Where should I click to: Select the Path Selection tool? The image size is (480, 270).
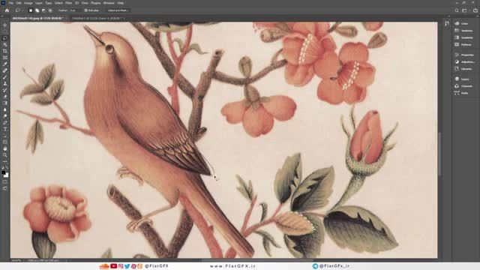pos(5,136)
